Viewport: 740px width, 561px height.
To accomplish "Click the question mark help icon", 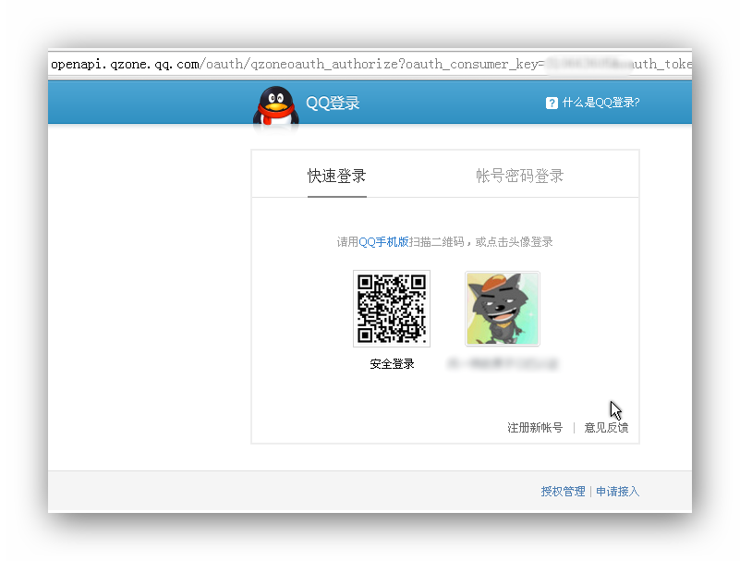I will 552,103.
